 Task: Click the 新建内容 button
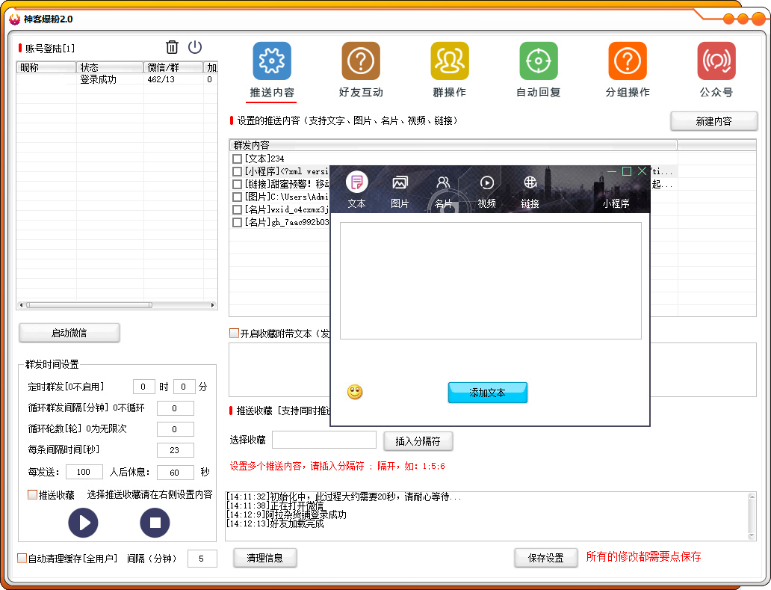click(x=713, y=121)
